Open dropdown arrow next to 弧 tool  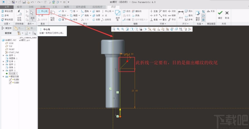click(77, 11)
